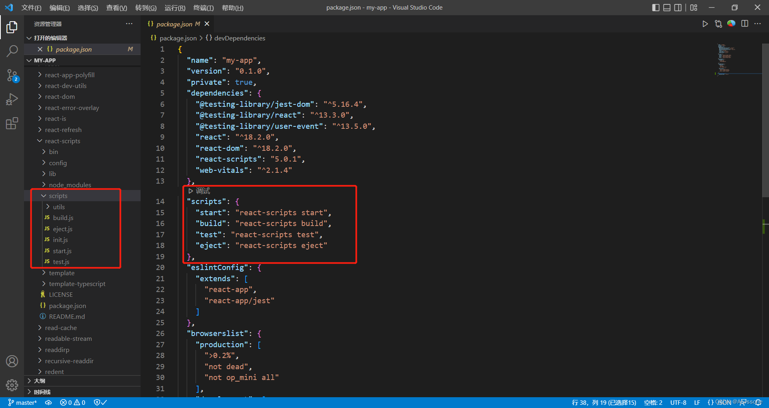Open the Search view
769x408 pixels.
pyautogui.click(x=12, y=51)
